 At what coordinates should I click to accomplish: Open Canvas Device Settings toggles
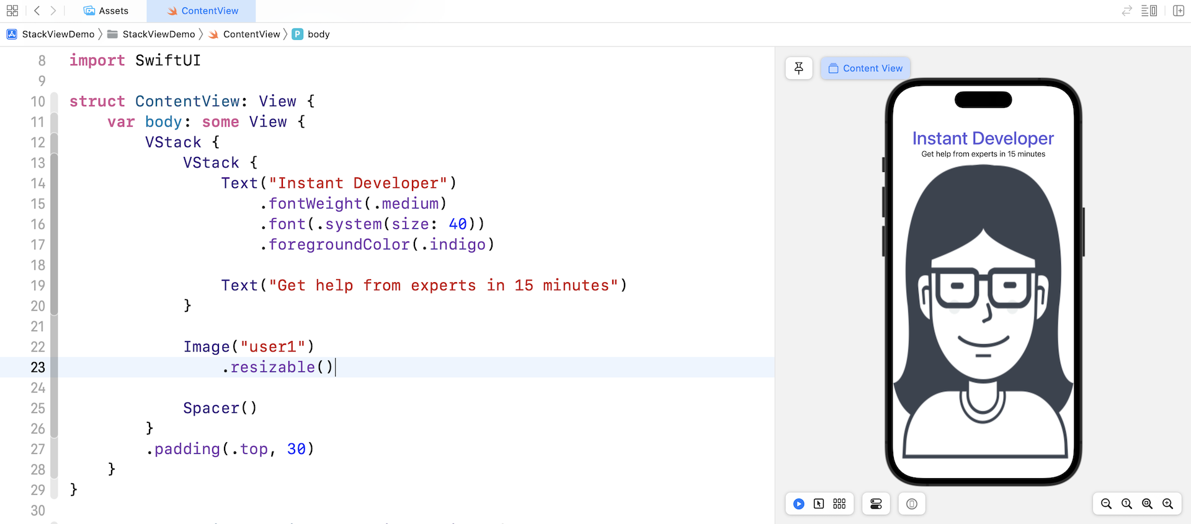tap(876, 504)
